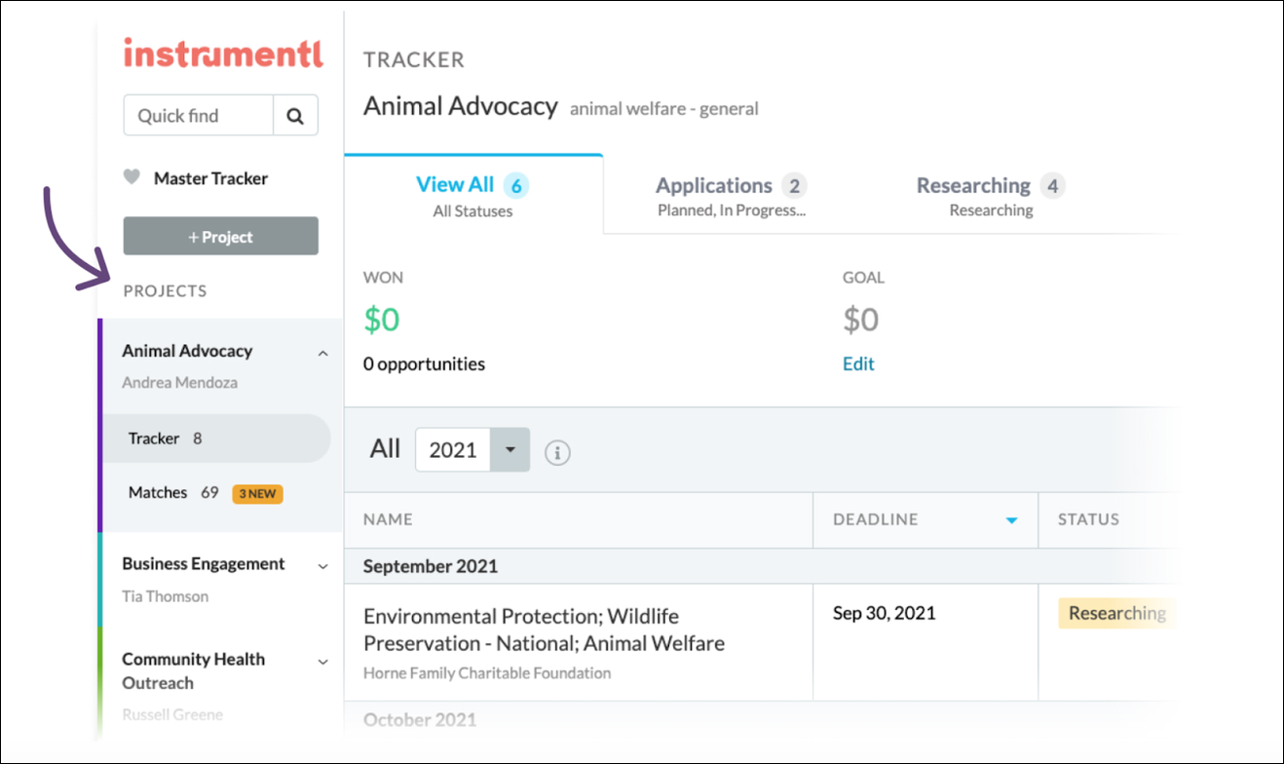Open the Matches list for Animal Advocacy
Viewport: 1284px width, 764px height.
click(x=158, y=492)
